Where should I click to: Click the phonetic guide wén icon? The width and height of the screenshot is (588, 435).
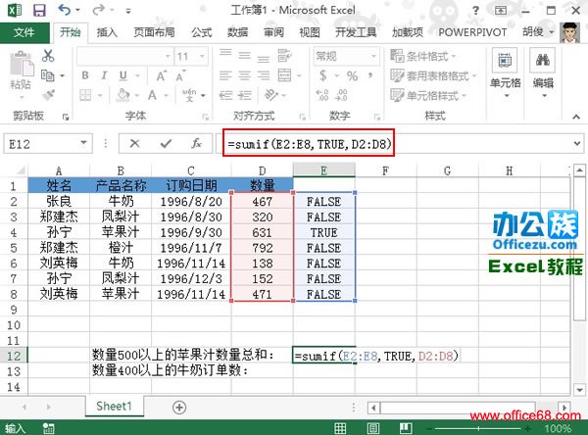[x=189, y=95]
